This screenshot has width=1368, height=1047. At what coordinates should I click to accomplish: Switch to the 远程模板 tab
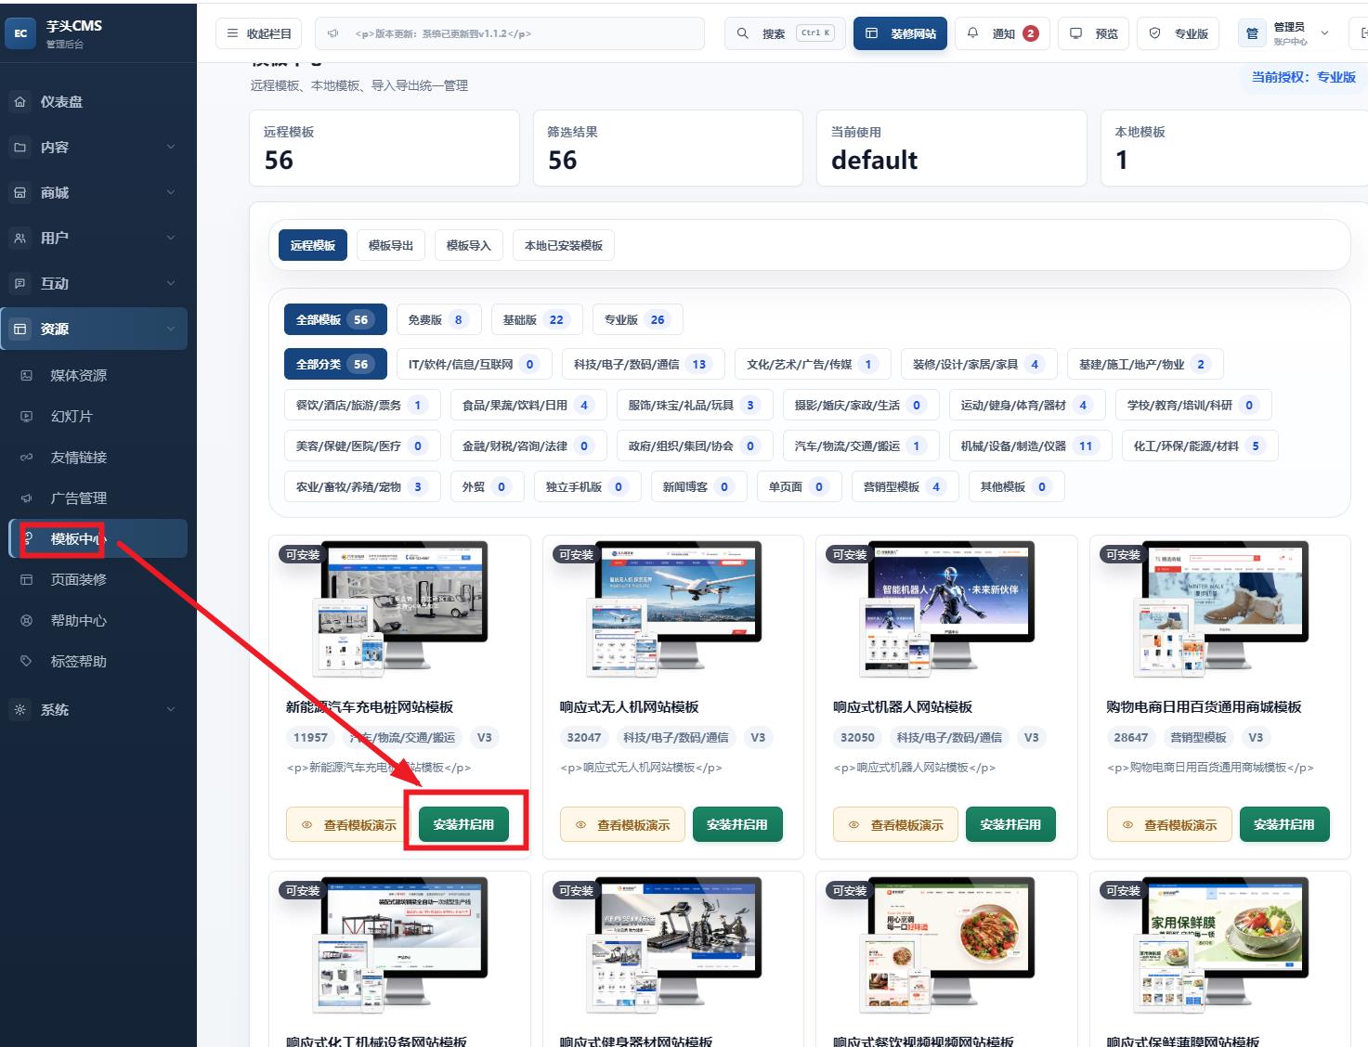click(313, 246)
